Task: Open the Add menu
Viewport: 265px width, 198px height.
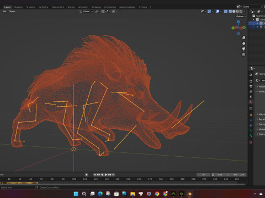Action: tap(4, 12)
